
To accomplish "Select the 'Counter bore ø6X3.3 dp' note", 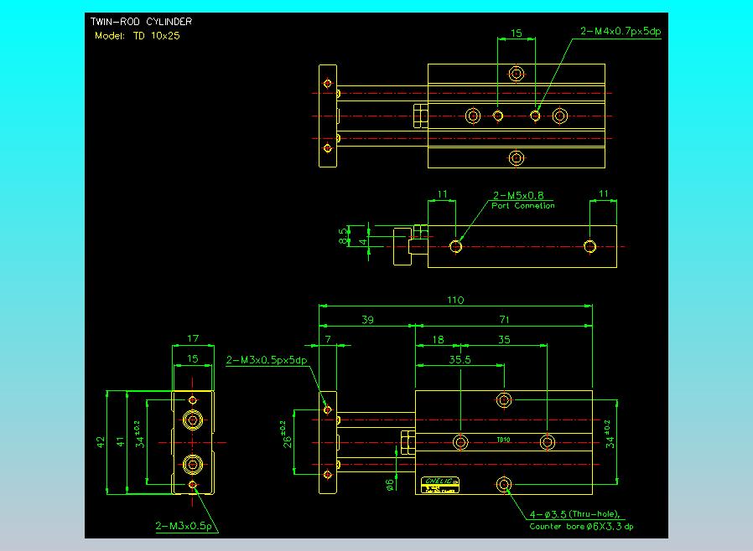I will (581, 527).
